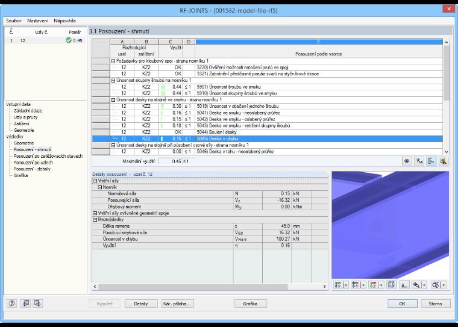
Task: Expand 'Vnitřní síly ovlivněné geometrií spoje'
Action: click(95, 213)
